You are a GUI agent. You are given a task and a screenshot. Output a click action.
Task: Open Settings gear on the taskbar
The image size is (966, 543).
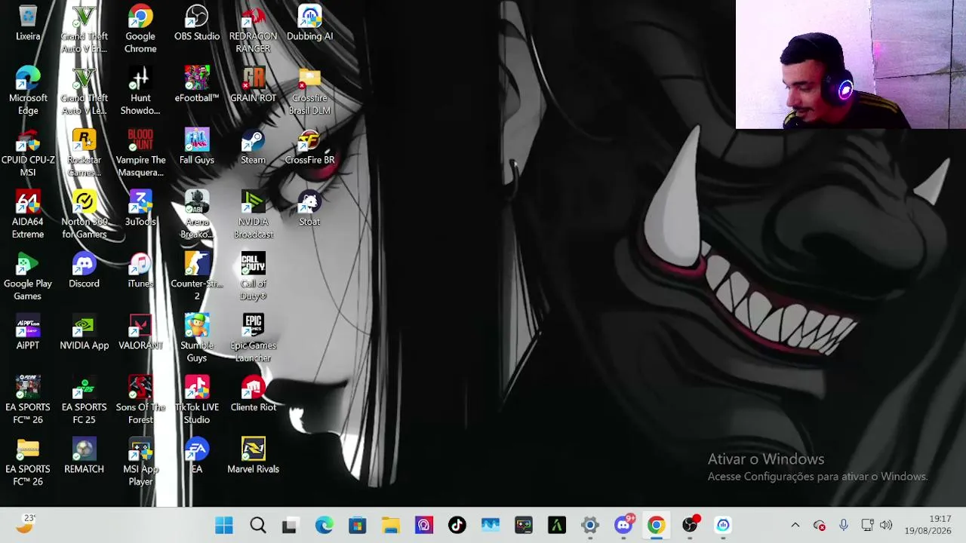[x=589, y=525]
